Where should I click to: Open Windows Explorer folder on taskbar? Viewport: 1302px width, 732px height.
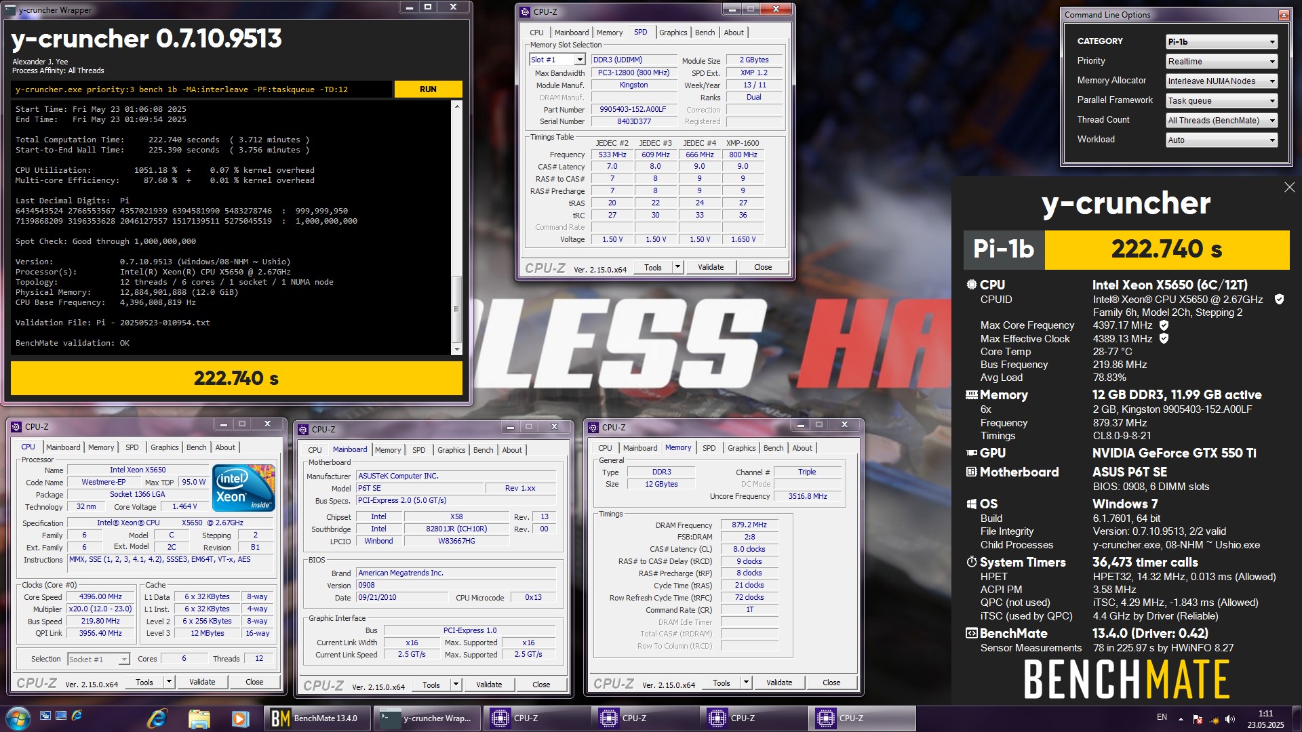click(199, 718)
